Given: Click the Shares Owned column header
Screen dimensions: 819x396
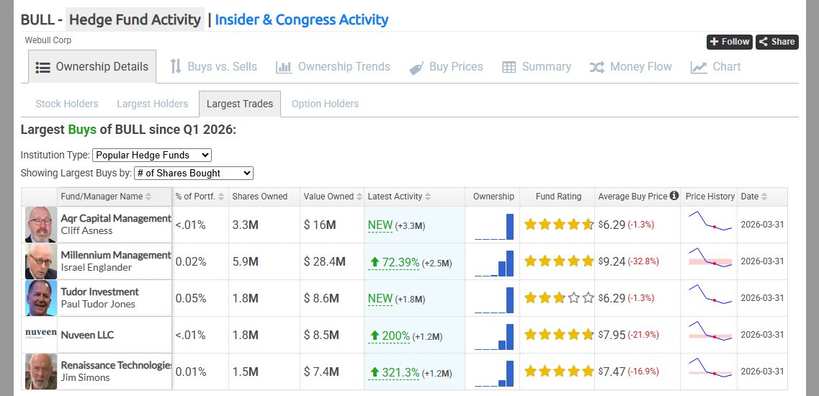Looking at the screenshot, I should (259, 197).
